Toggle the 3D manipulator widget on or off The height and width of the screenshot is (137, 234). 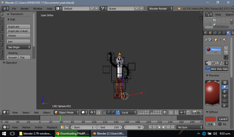pos(104,112)
